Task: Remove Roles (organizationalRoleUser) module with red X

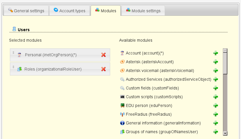Action: click(103, 69)
